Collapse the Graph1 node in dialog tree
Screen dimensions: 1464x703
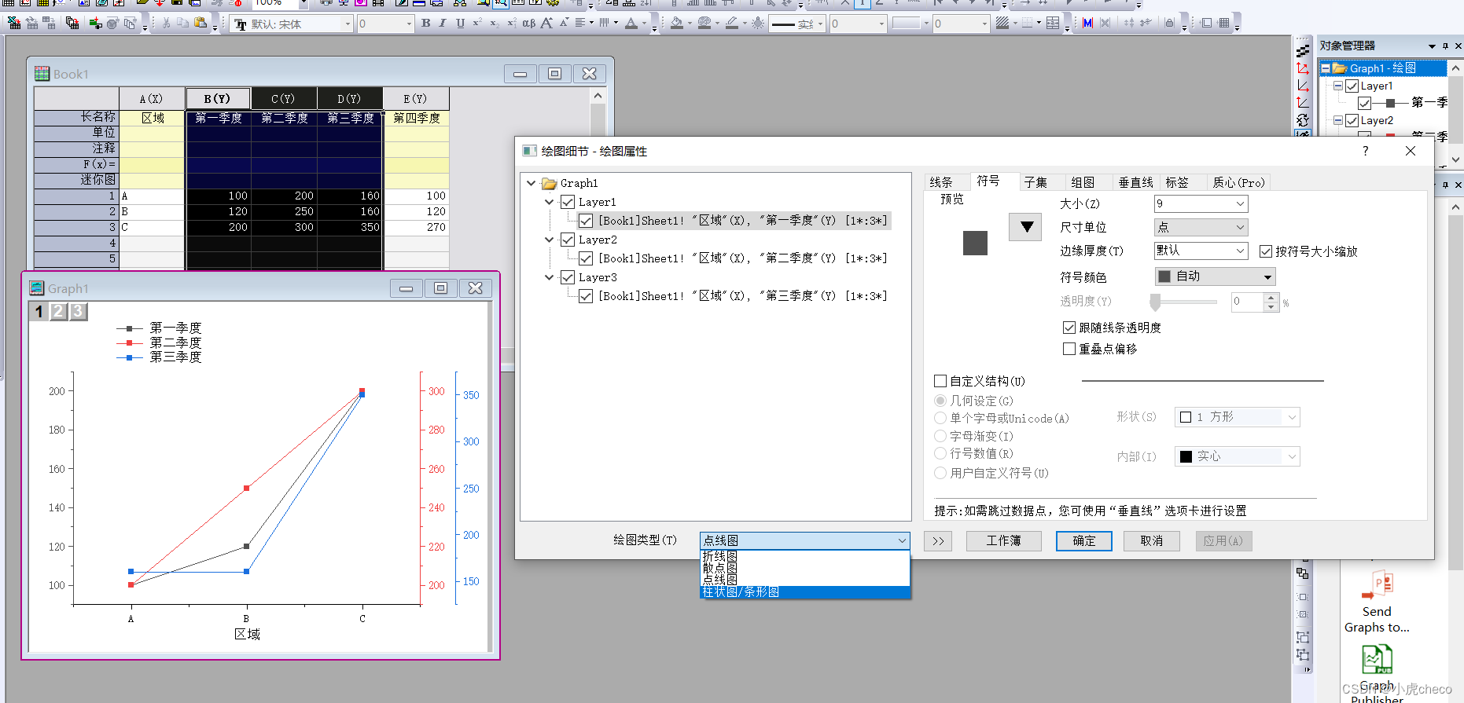pyautogui.click(x=532, y=183)
